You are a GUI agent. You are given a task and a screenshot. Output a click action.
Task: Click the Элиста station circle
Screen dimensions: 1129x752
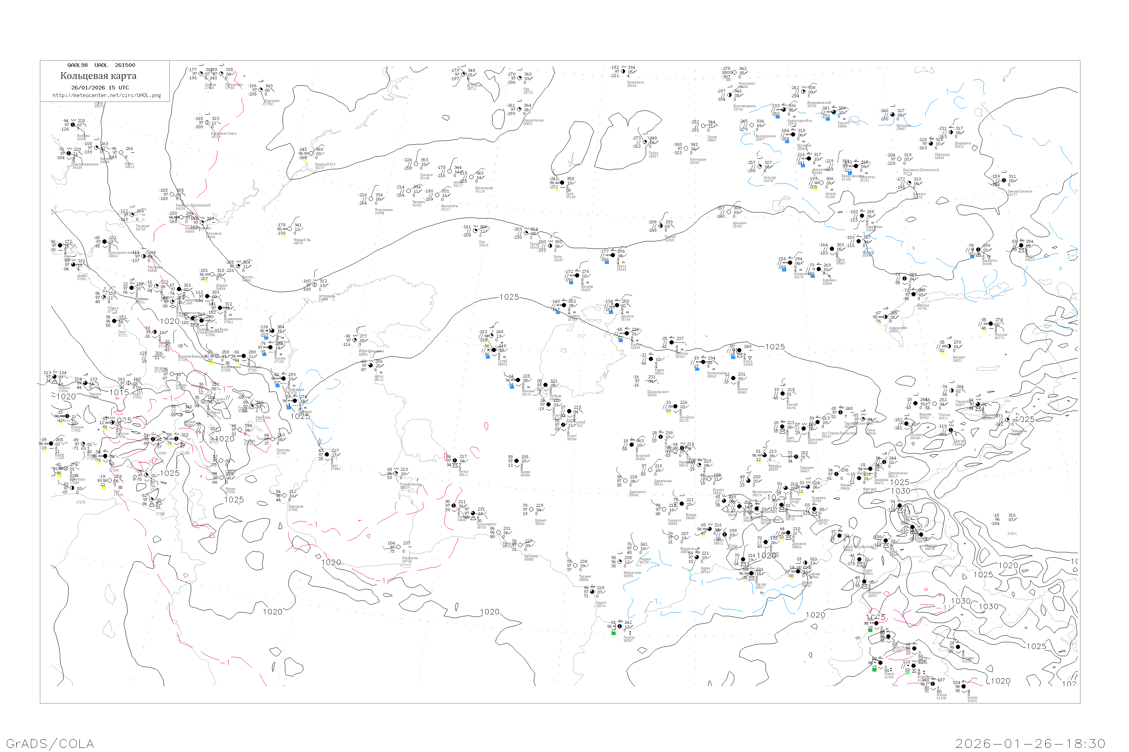pos(238,266)
